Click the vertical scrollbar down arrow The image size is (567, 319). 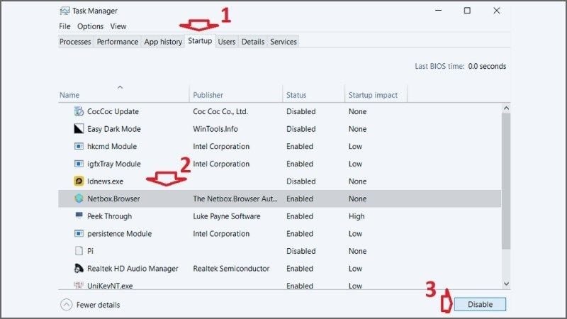[506, 283]
